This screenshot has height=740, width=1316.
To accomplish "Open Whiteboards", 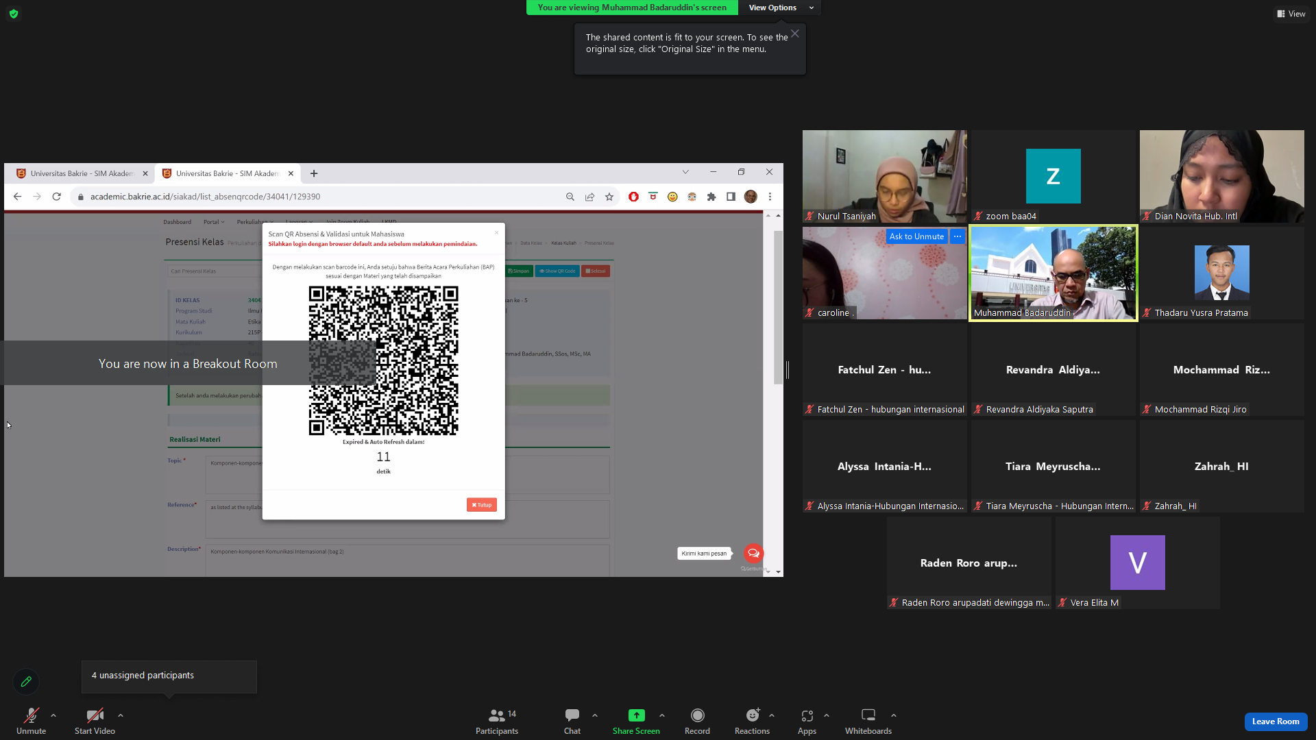I will click(868, 721).
